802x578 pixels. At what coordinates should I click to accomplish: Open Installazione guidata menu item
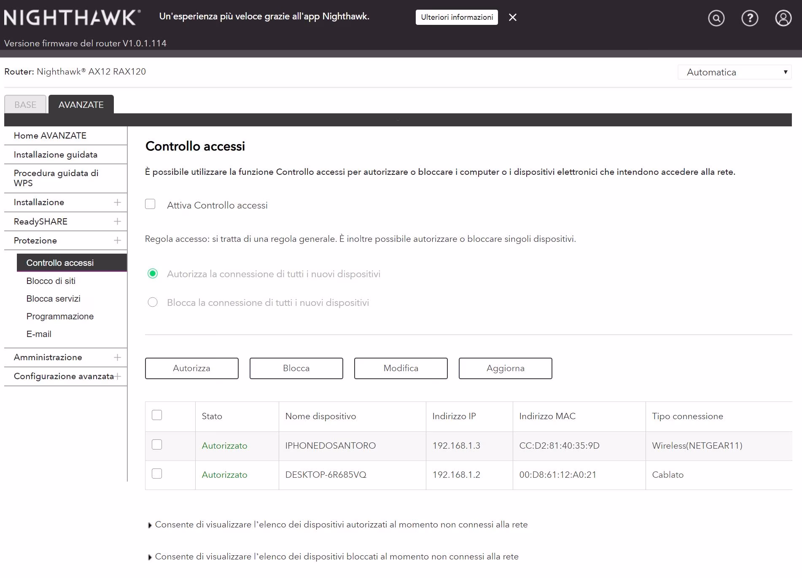65,155
